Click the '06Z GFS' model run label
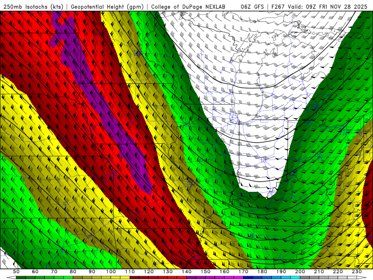 pos(252,7)
